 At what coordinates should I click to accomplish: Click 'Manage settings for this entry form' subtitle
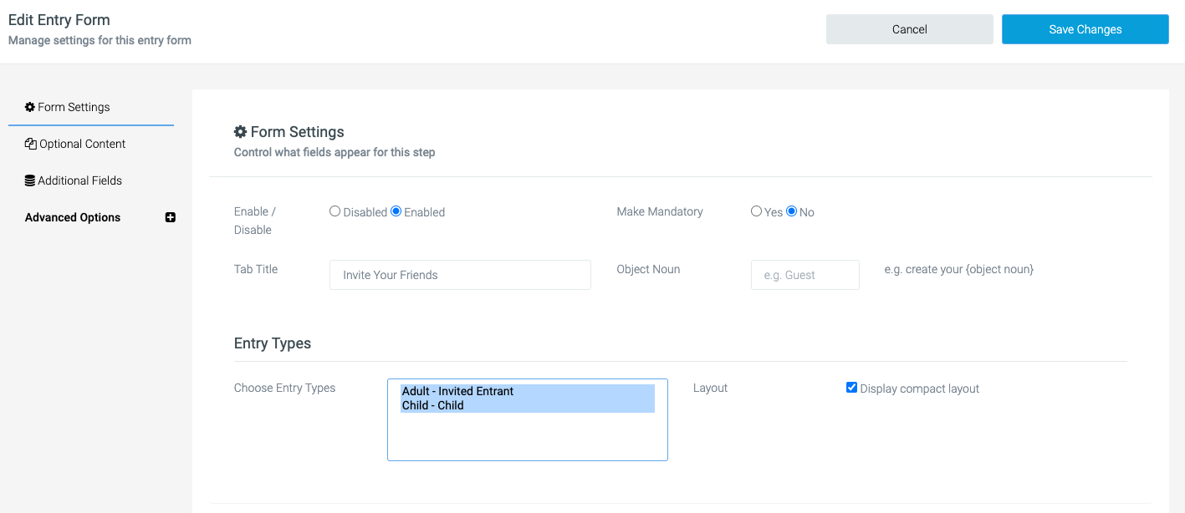[100, 40]
